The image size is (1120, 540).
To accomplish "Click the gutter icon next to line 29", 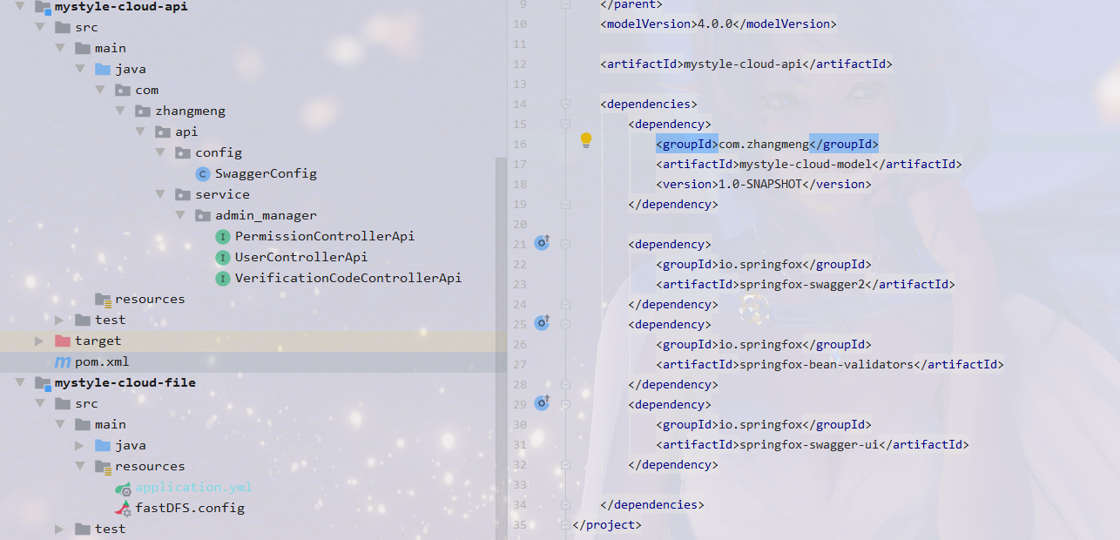I will pyautogui.click(x=543, y=403).
